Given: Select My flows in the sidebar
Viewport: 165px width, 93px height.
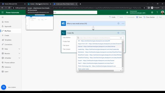Looking at the screenshot, I should [7, 31].
